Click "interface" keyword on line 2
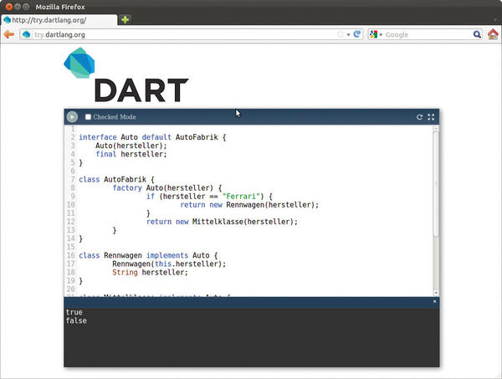Screen dimensions: 502x379 (98, 137)
